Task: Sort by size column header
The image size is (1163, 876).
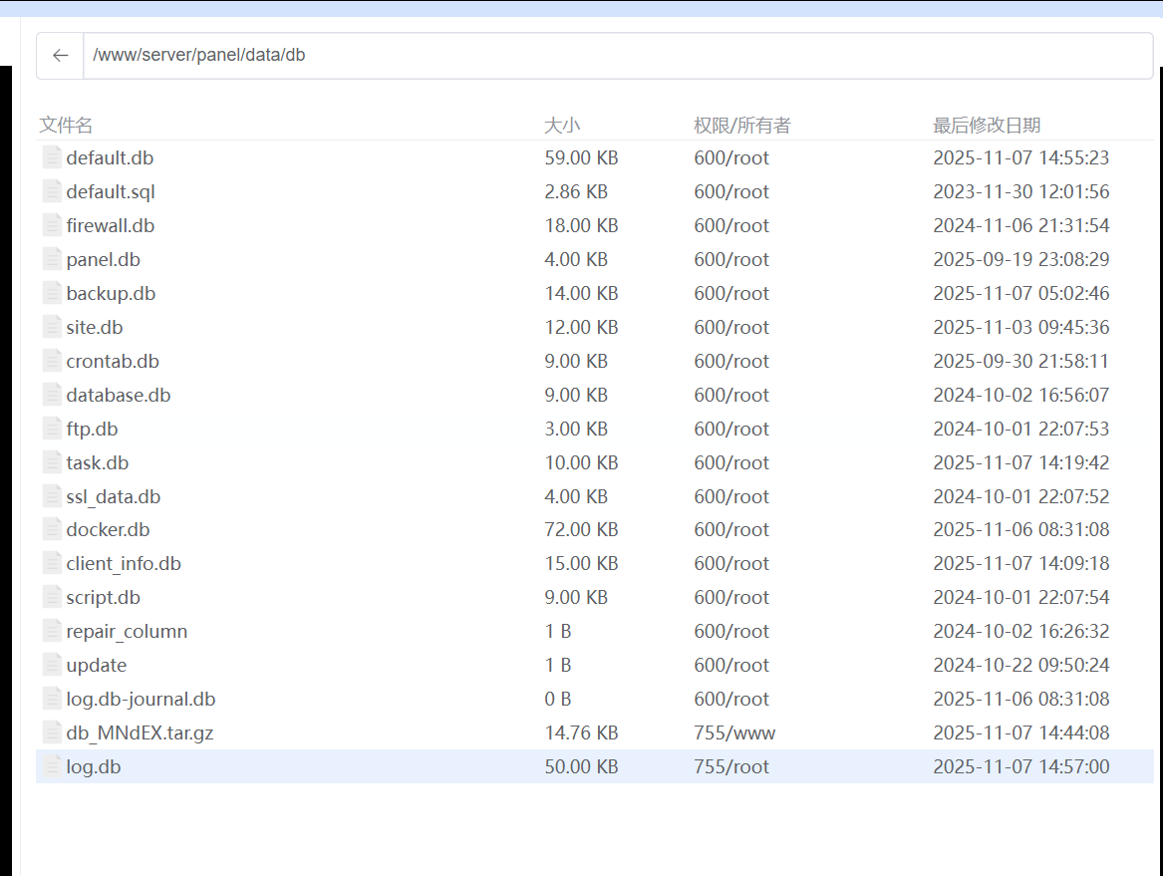Action: point(562,125)
